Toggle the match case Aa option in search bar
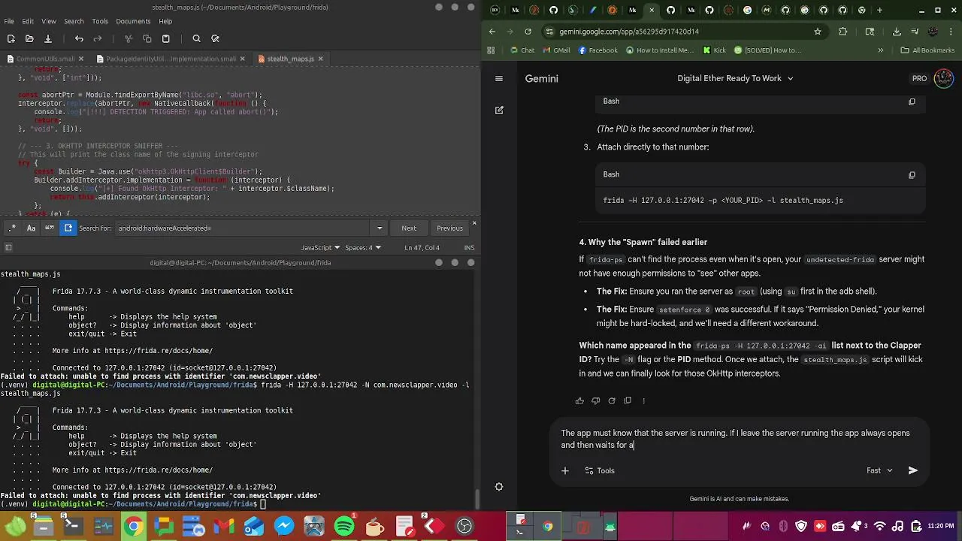962x541 pixels. tap(32, 228)
